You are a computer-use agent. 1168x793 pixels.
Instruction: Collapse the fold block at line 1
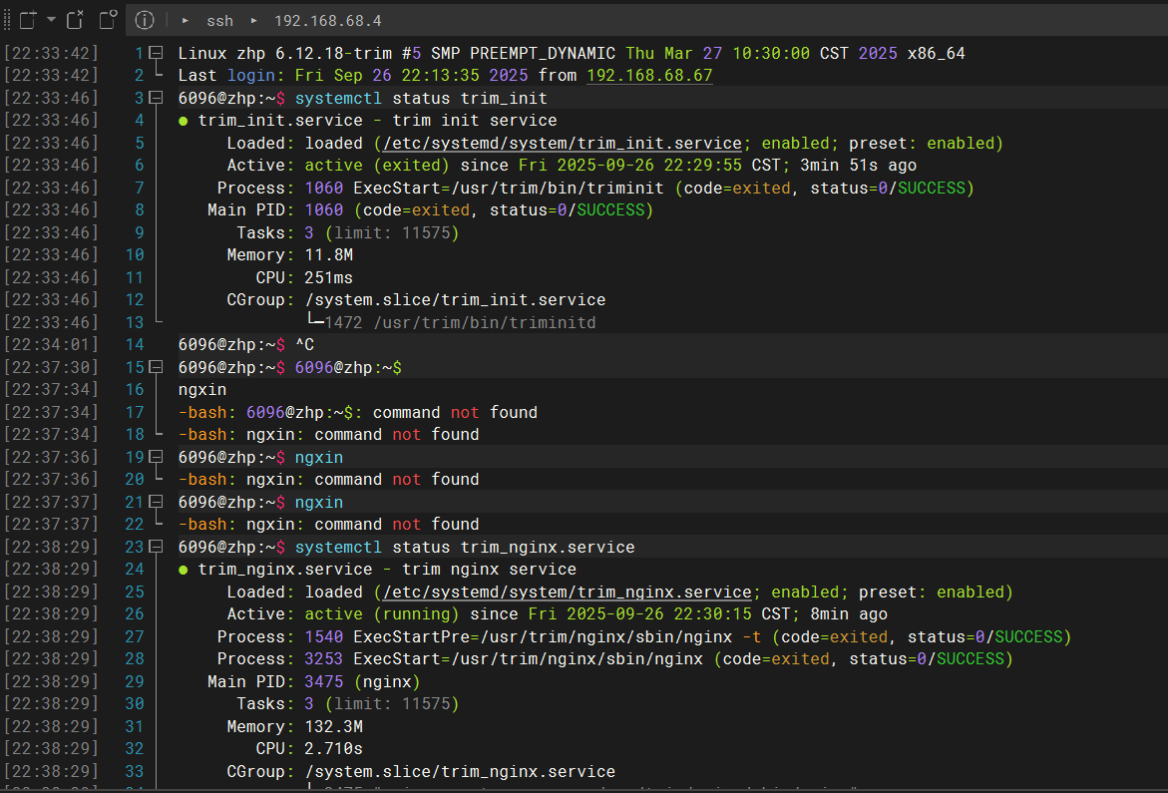coord(156,53)
